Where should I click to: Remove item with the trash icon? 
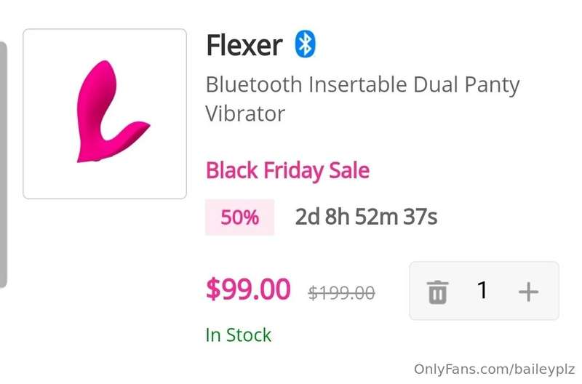coord(438,292)
